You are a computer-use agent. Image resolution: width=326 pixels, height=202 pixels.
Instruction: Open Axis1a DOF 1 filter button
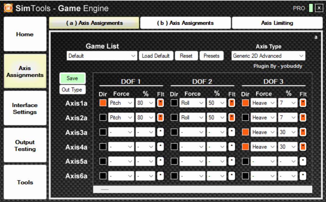pos(160,103)
